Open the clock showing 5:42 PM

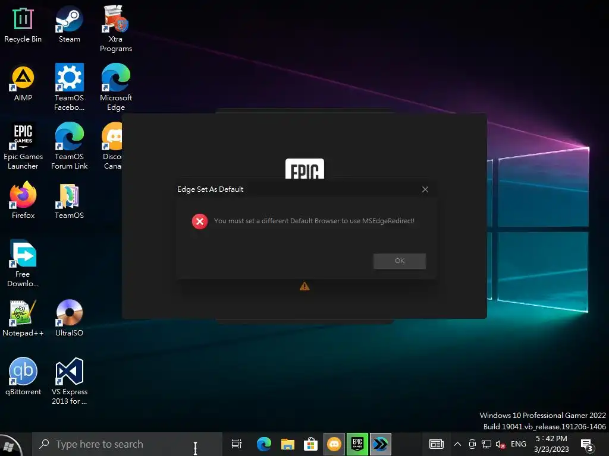pos(551,444)
